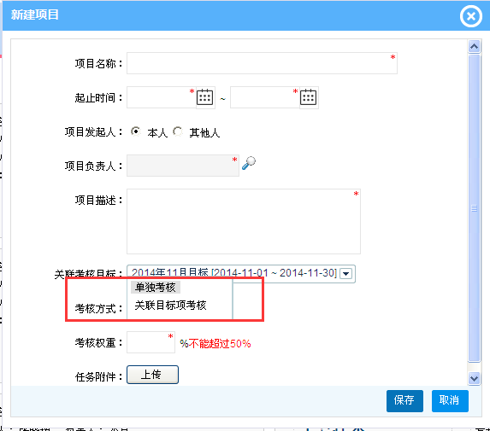Open the 2014年11月目标 combo box

pyautogui.click(x=241, y=274)
